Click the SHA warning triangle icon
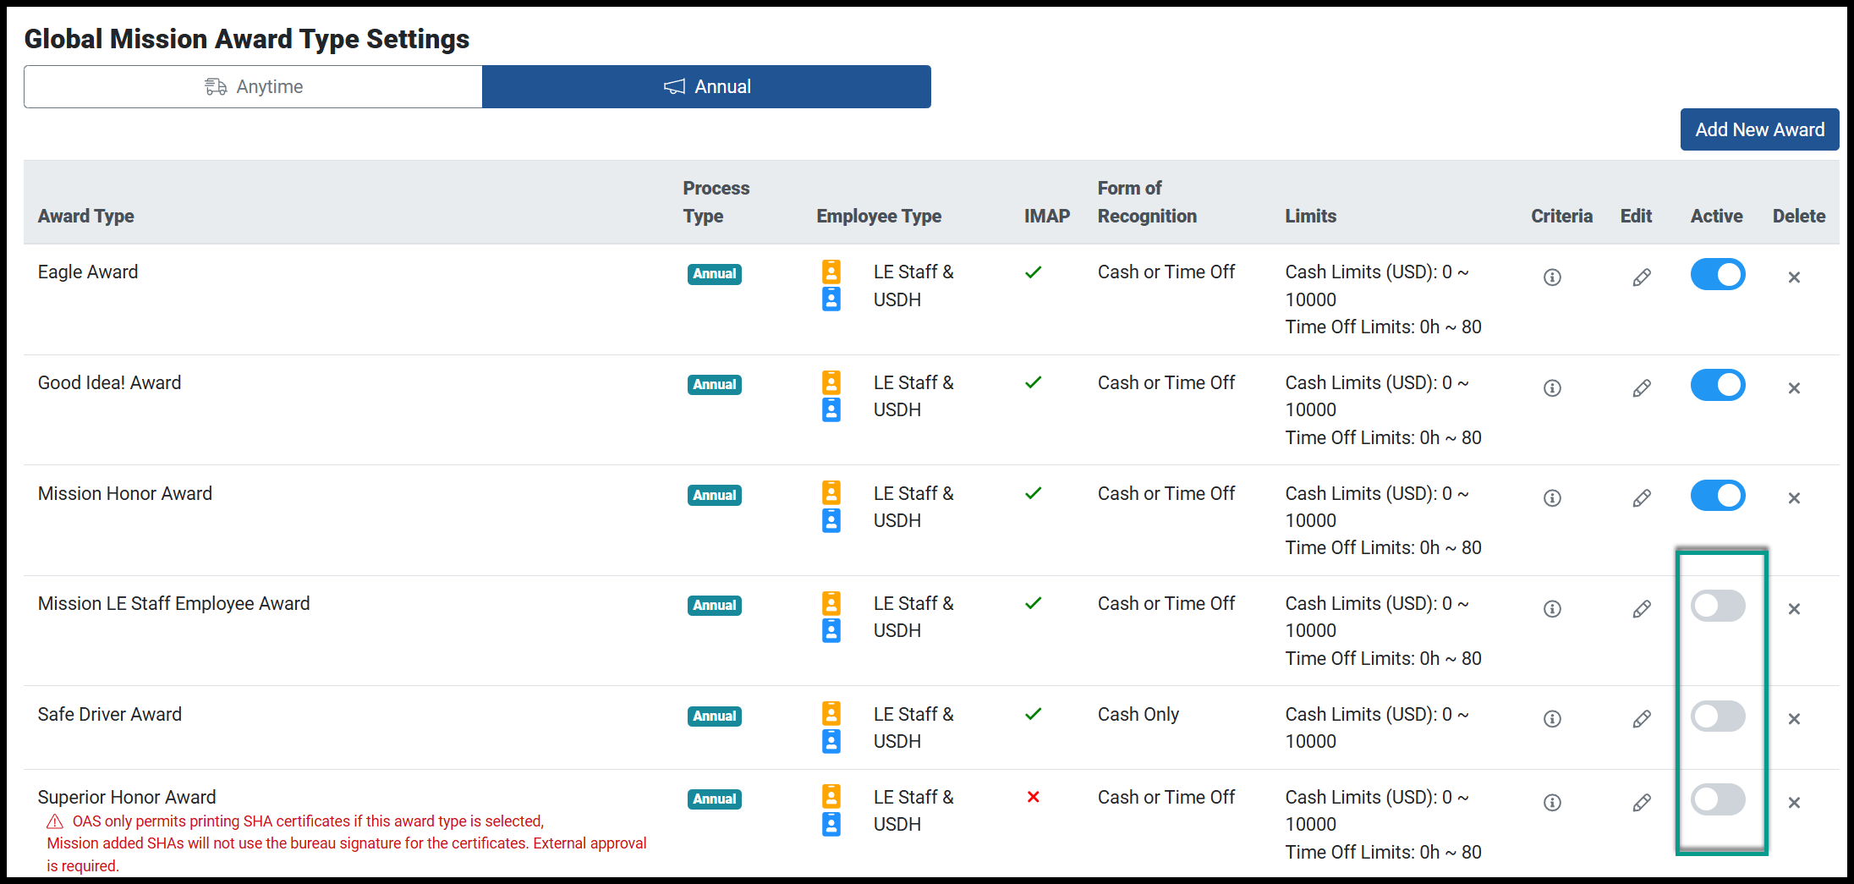 (55, 821)
